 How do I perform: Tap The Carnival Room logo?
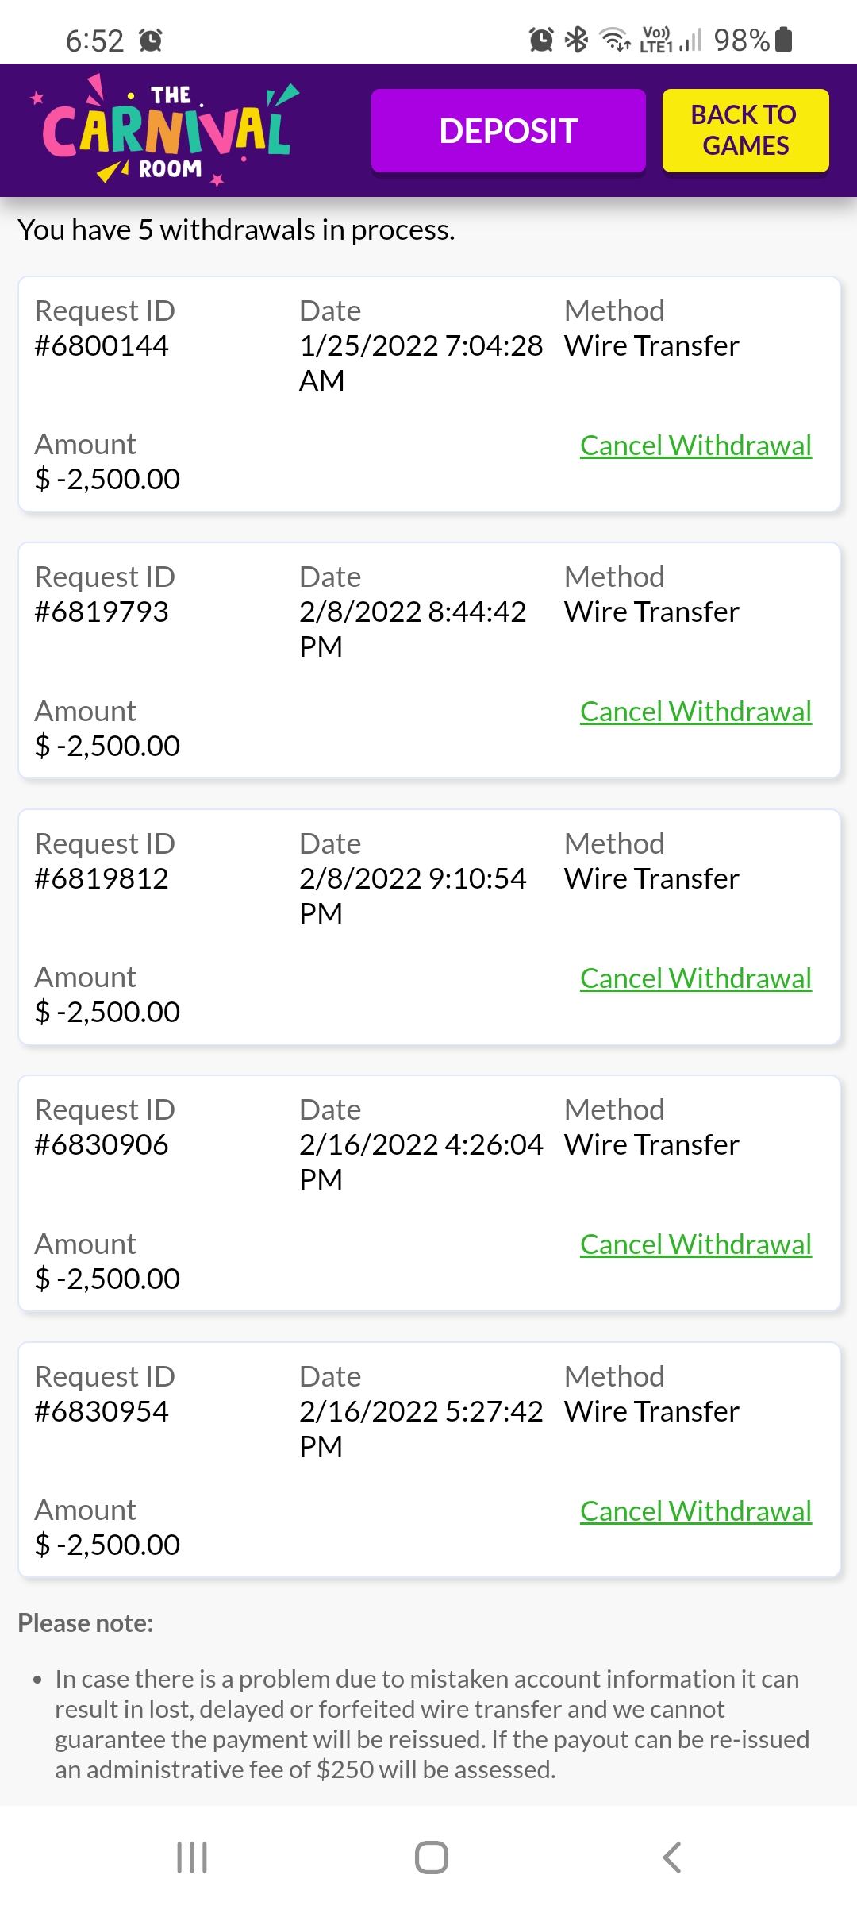[167, 131]
